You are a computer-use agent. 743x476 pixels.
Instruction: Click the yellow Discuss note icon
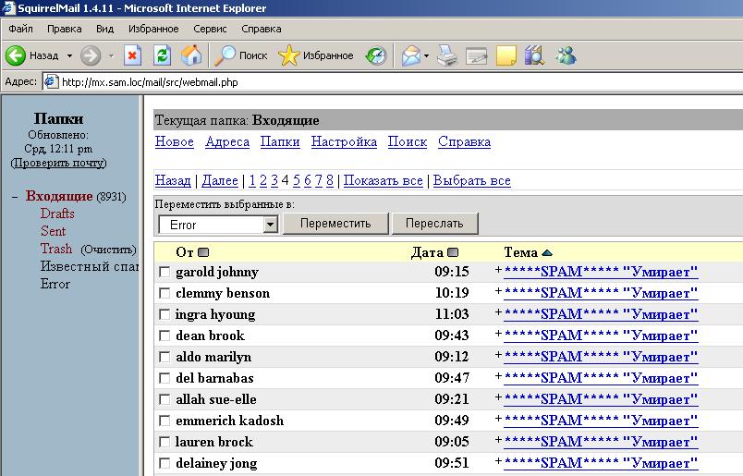pos(506,56)
